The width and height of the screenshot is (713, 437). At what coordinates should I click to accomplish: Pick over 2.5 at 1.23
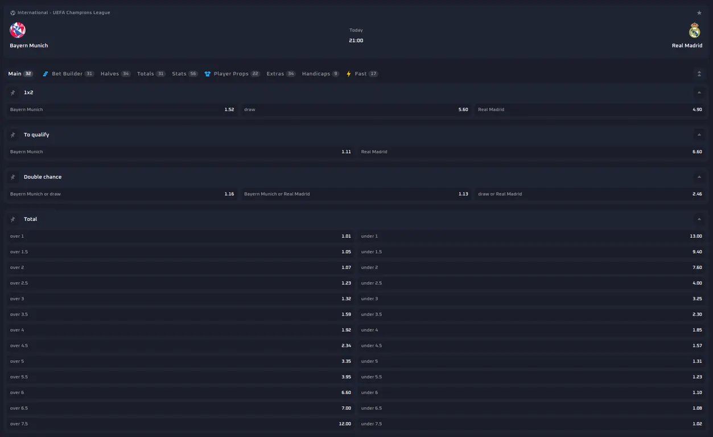[x=180, y=283]
